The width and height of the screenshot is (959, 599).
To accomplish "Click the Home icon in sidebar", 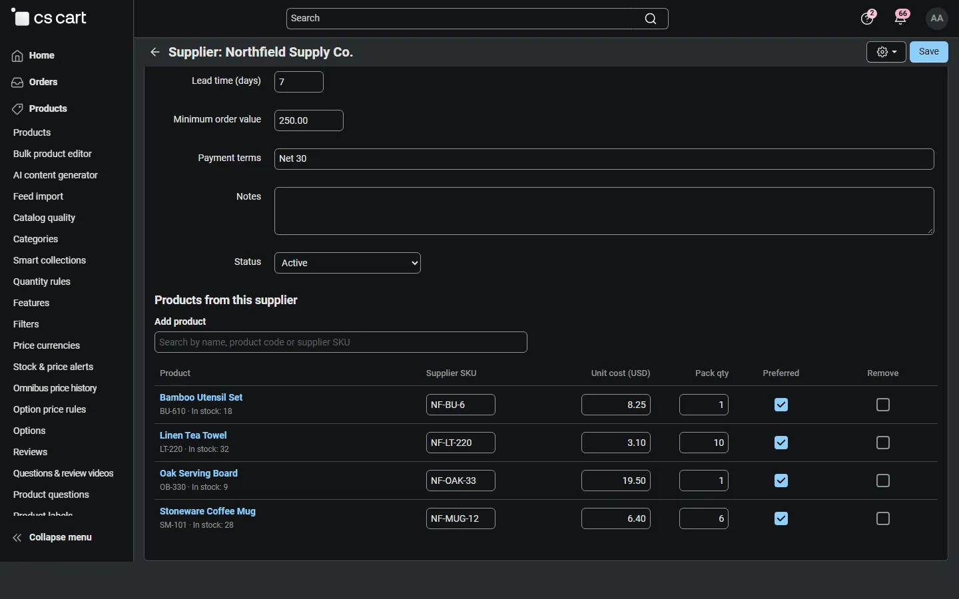I will click(x=18, y=56).
